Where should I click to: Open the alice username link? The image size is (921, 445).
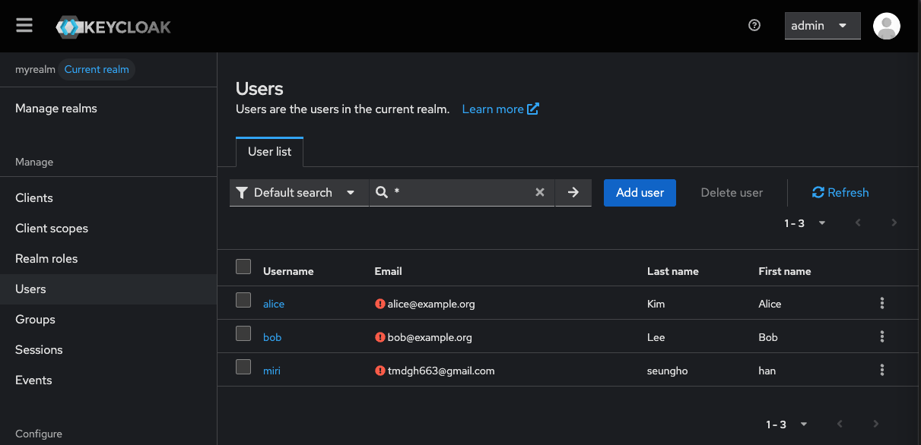pos(274,304)
